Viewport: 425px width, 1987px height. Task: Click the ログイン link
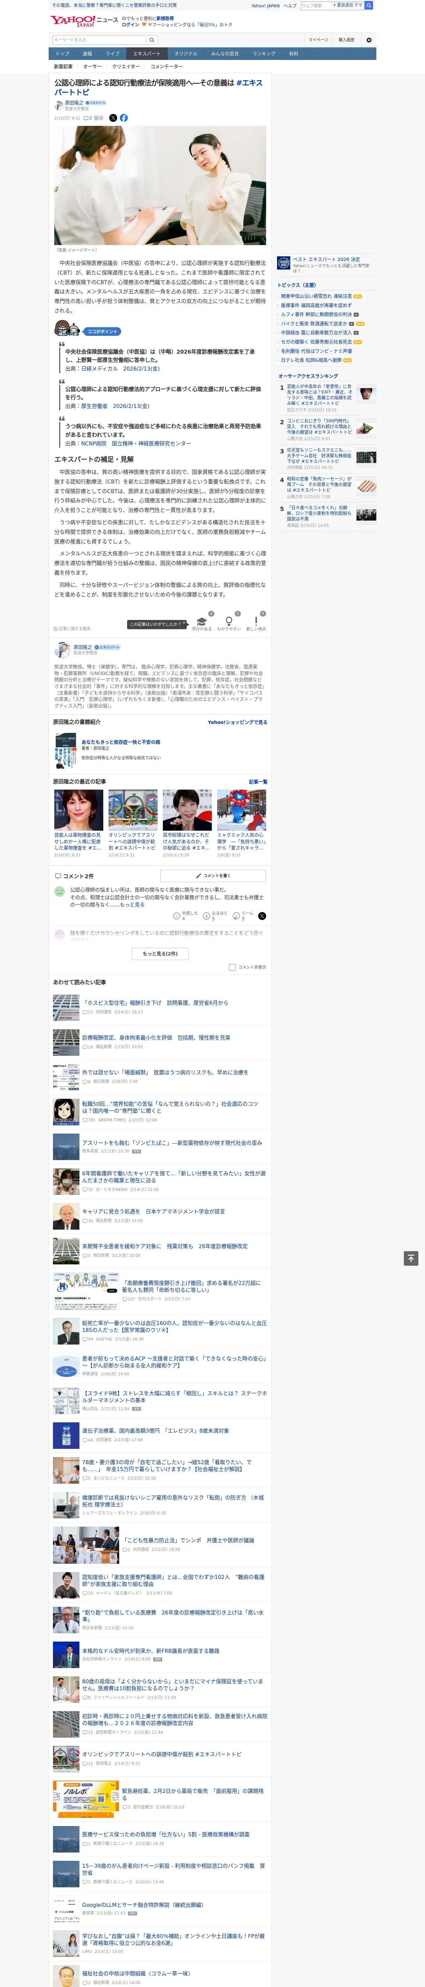[x=130, y=25]
